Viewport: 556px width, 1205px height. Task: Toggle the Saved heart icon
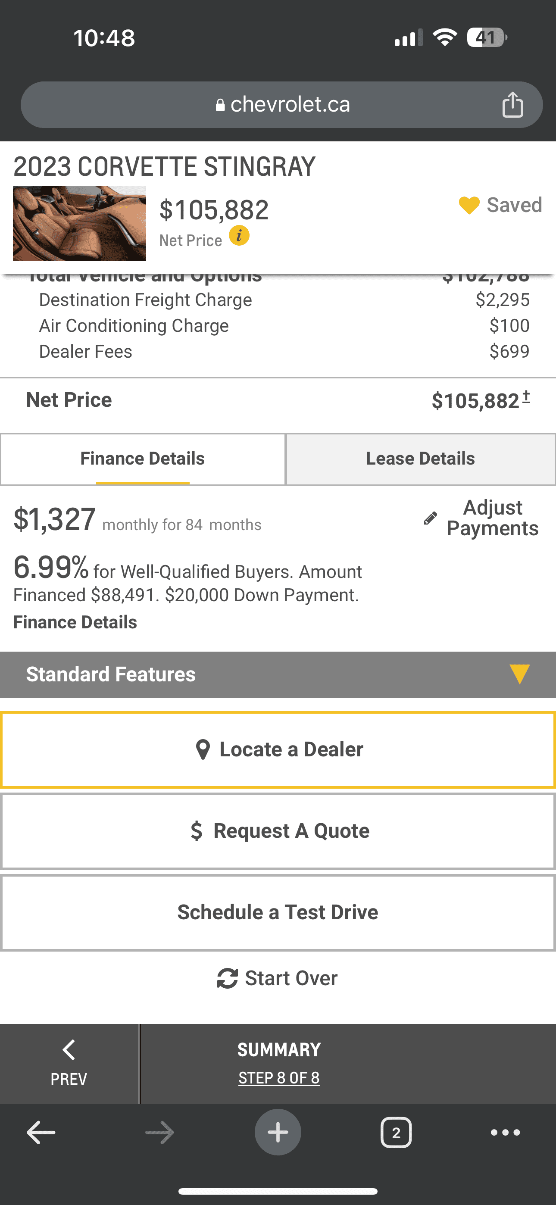(469, 205)
